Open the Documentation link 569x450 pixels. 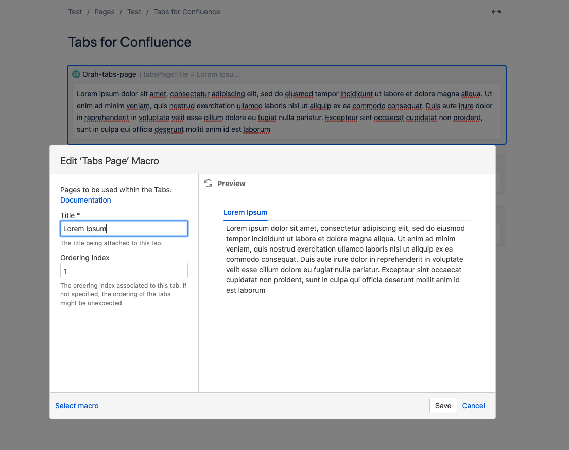[x=85, y=200]
